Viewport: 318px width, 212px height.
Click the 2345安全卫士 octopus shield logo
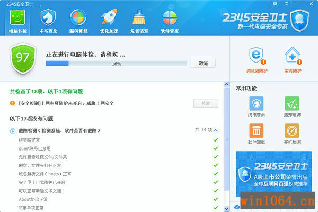299,21
